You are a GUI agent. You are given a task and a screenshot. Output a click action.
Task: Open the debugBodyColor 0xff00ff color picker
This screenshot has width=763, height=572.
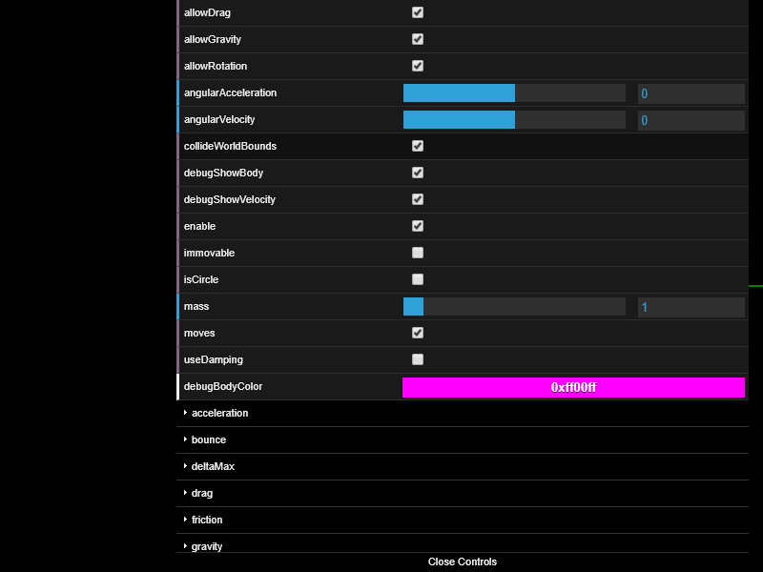pos(572,386)
